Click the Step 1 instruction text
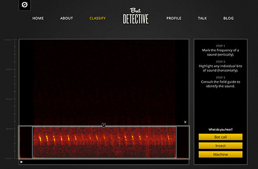Viewport: 258px width, 169px height. pyautogui.click(x=220, y=52)
